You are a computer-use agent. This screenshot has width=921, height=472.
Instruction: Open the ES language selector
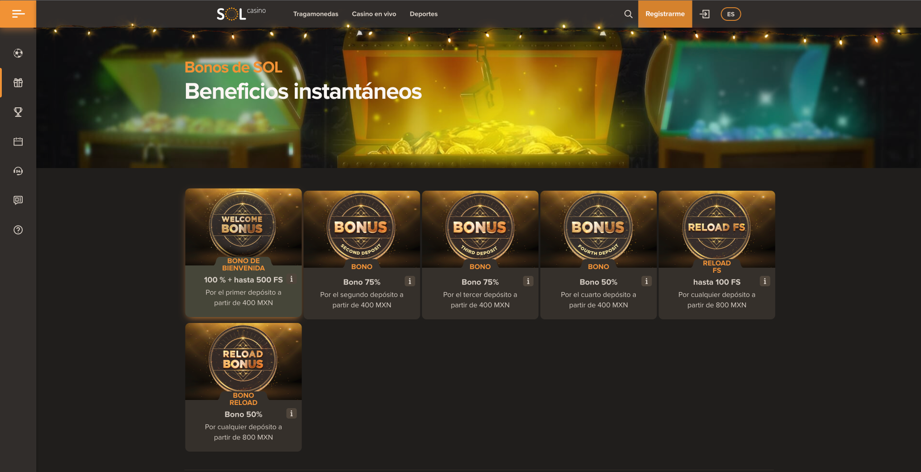[x=731, y=14]
